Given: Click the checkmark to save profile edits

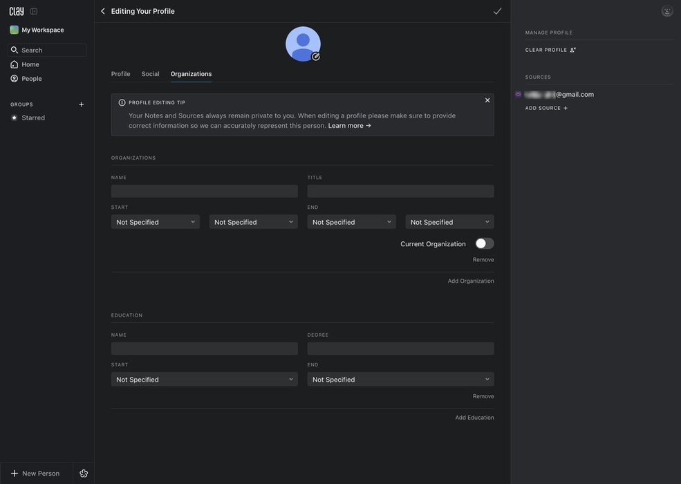Looking at the screenshot, I should coord(497,11).
